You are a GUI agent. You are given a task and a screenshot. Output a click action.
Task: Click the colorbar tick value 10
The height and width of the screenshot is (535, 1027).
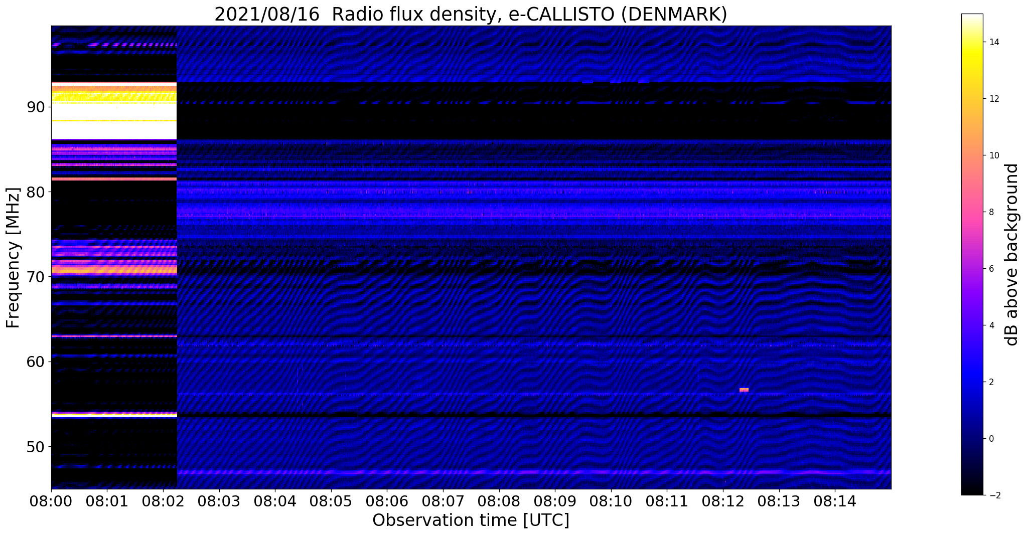[x=994, y=155]
